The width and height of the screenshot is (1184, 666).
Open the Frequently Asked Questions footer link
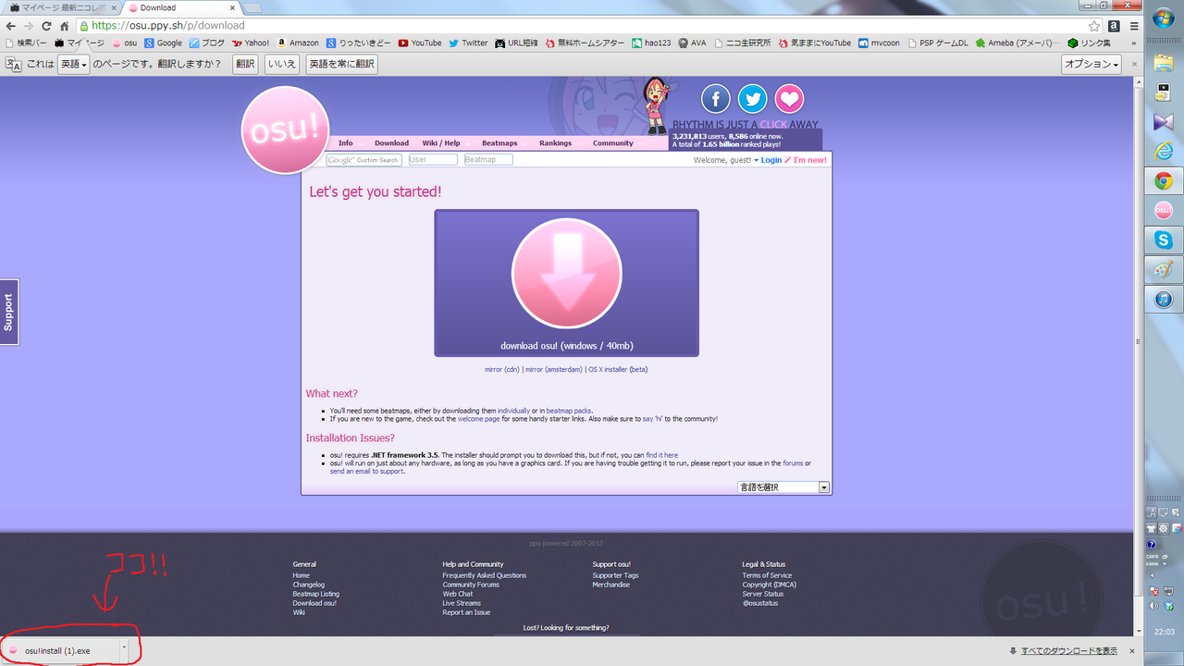485,575
